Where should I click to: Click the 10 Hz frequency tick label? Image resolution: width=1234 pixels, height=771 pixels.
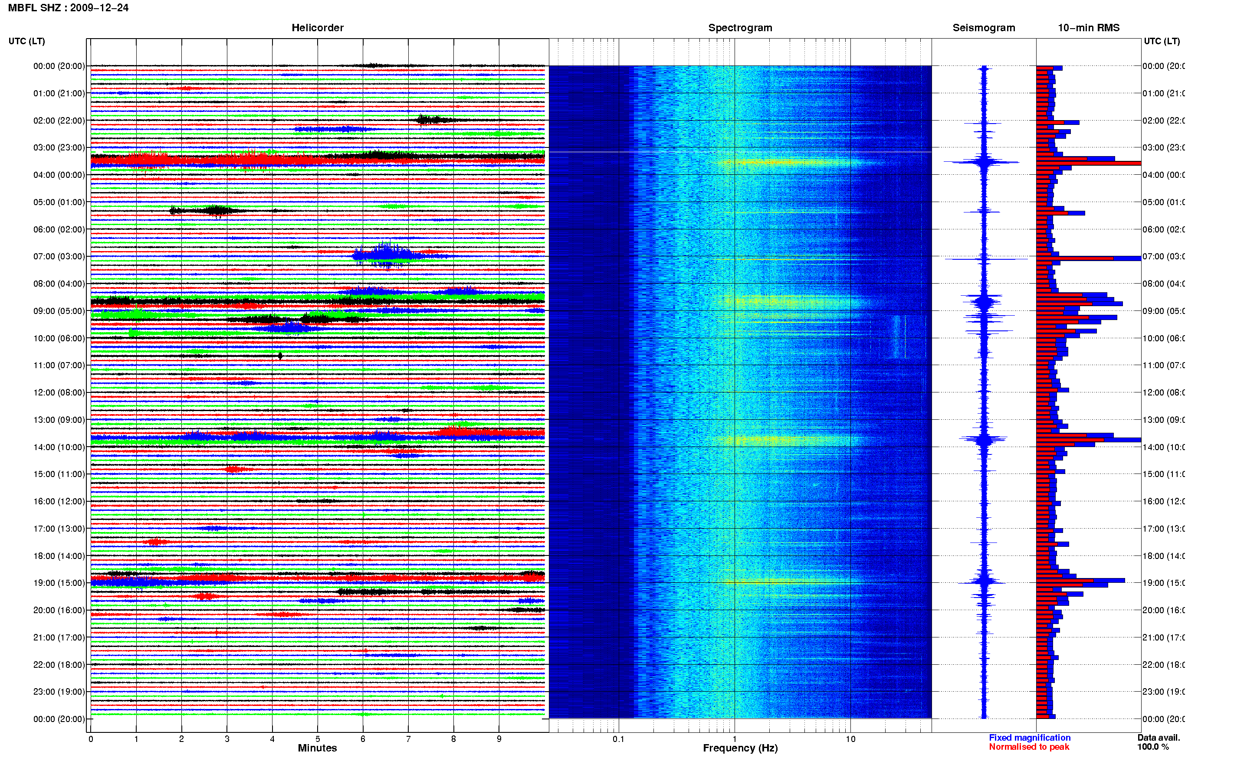pos(850,739)
